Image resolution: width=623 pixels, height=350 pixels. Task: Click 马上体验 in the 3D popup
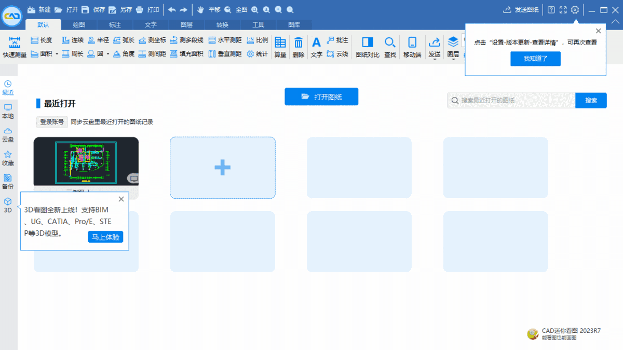[105, 236]
